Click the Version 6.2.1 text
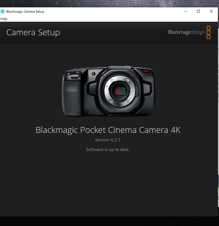219x226 pixels. point(108,140)
